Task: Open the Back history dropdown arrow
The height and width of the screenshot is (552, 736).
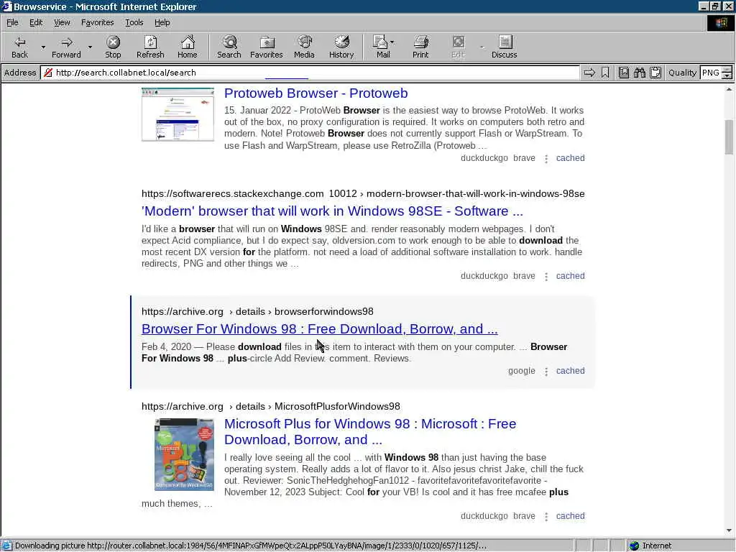Action: point(43,47)
